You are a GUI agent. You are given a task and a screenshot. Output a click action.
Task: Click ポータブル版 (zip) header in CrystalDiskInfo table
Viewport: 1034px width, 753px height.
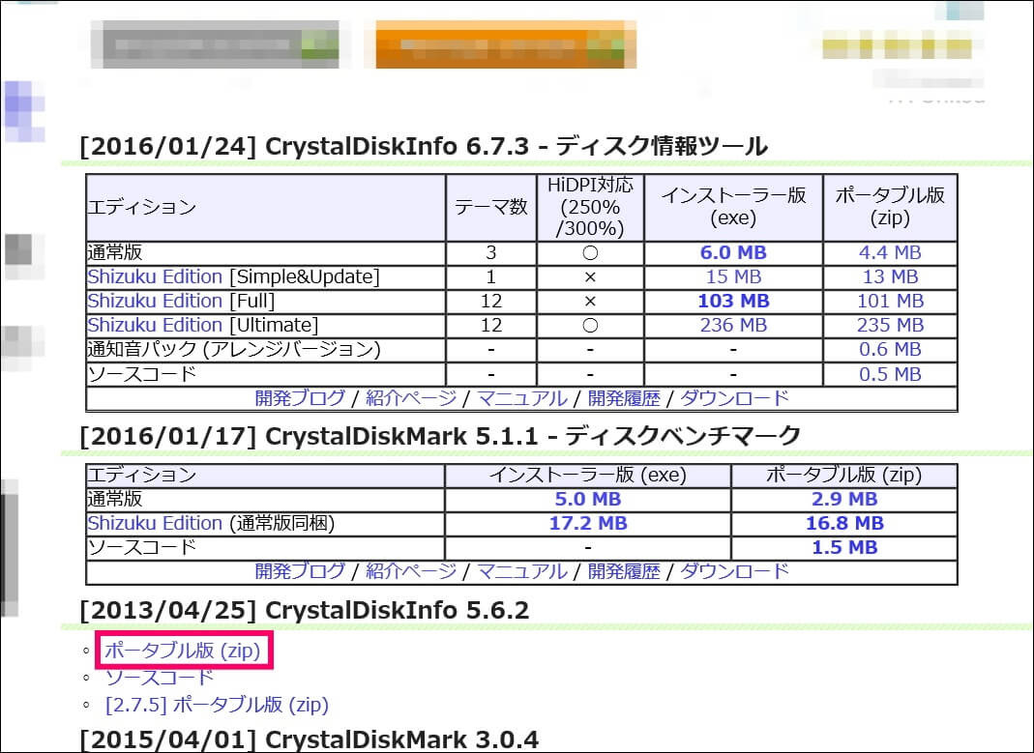click(x=890, y=207)
